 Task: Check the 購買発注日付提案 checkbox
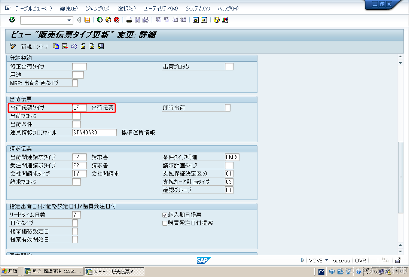click(x=165, y=223)
